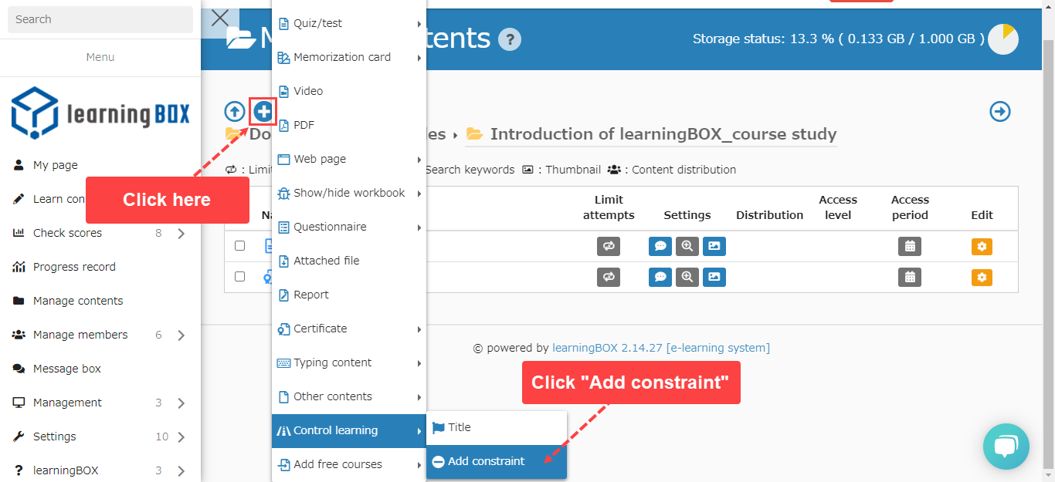
Task: Open the learningBOX 2.14.27 footer link
Action: click(x=607, y=348)
